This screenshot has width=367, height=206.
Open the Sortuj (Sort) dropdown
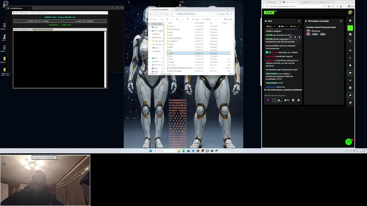[x=196, y=19]
